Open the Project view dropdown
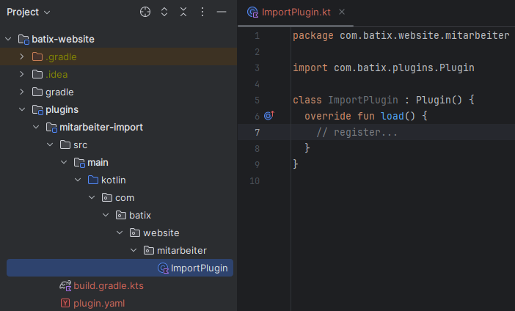 click(29, 12)
